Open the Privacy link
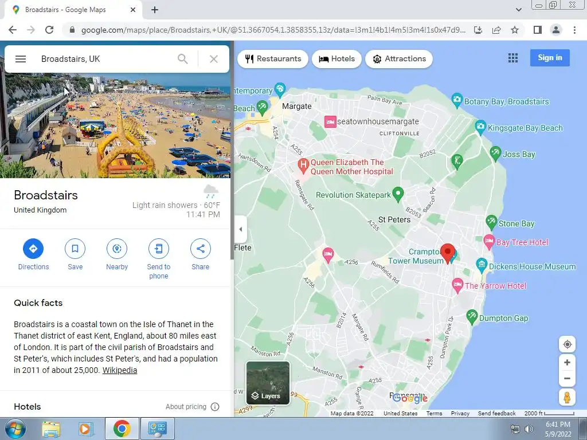The height and width of the screenshot is (440, 587). (460, 413)
